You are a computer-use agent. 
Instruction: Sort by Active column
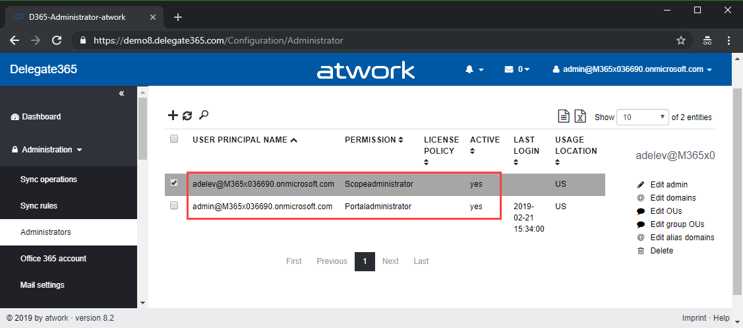tap(485, 145)
